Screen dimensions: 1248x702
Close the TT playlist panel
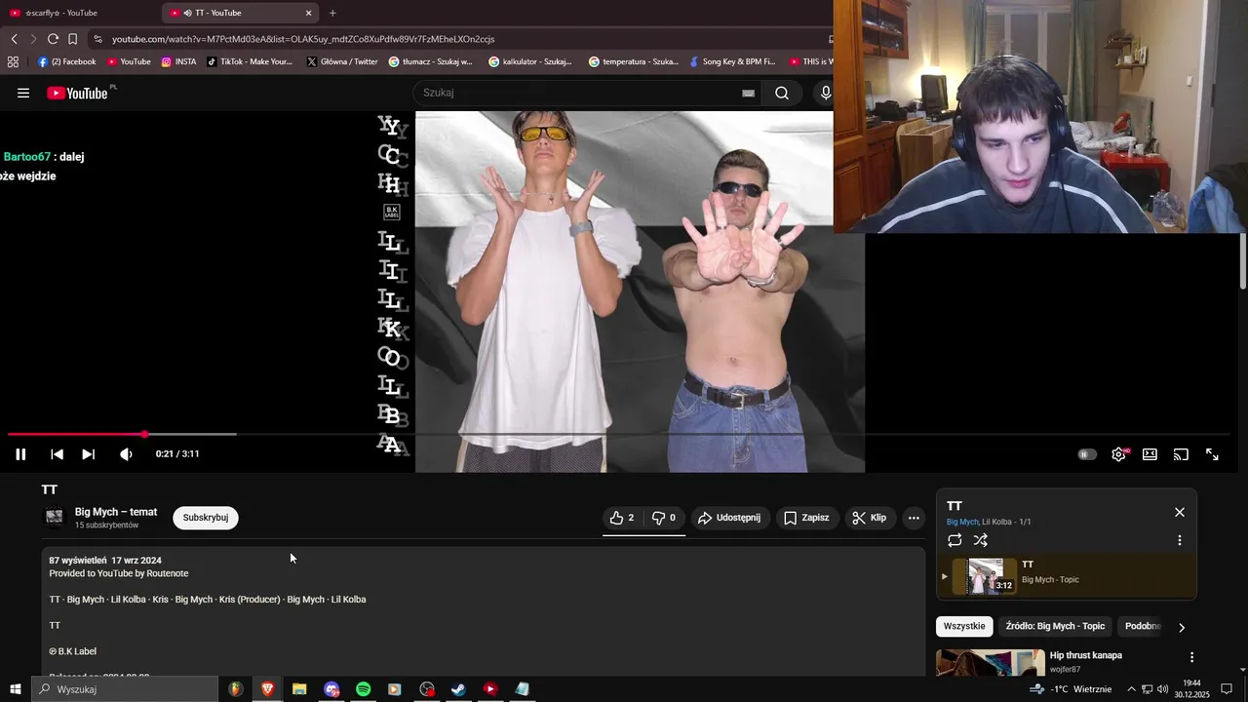[1180, 512]
